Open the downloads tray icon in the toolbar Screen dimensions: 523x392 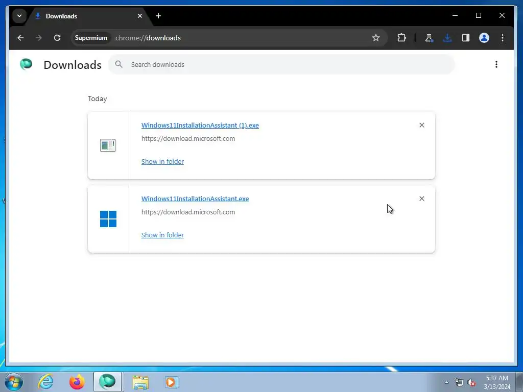pyautogui.click(x=447, y=38)
